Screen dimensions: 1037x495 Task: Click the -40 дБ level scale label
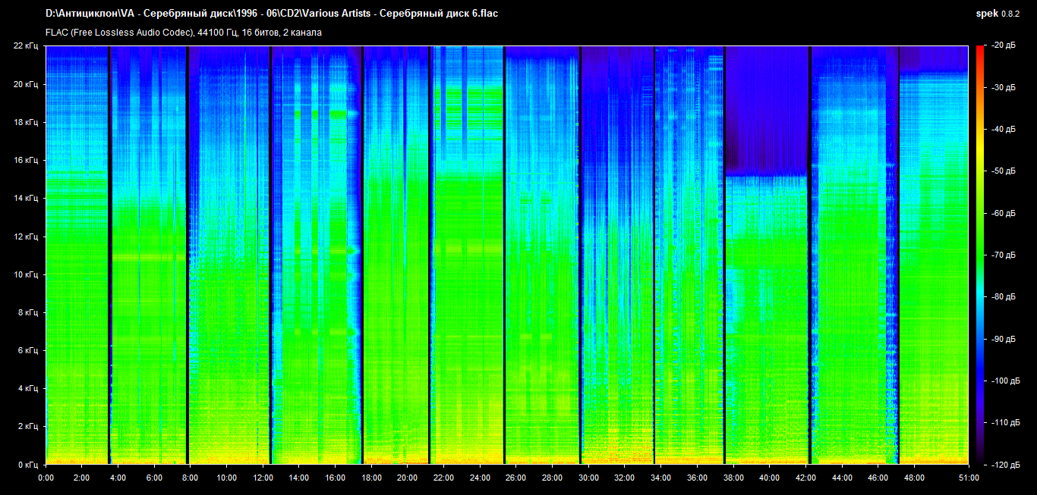(x=1003, y=130)
